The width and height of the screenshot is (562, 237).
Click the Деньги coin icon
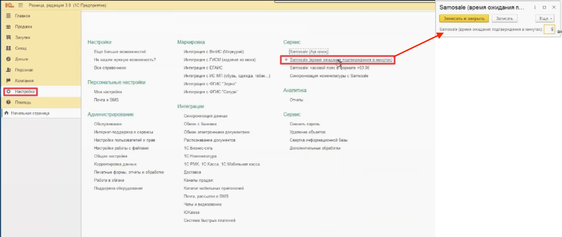tap(9, 59)
